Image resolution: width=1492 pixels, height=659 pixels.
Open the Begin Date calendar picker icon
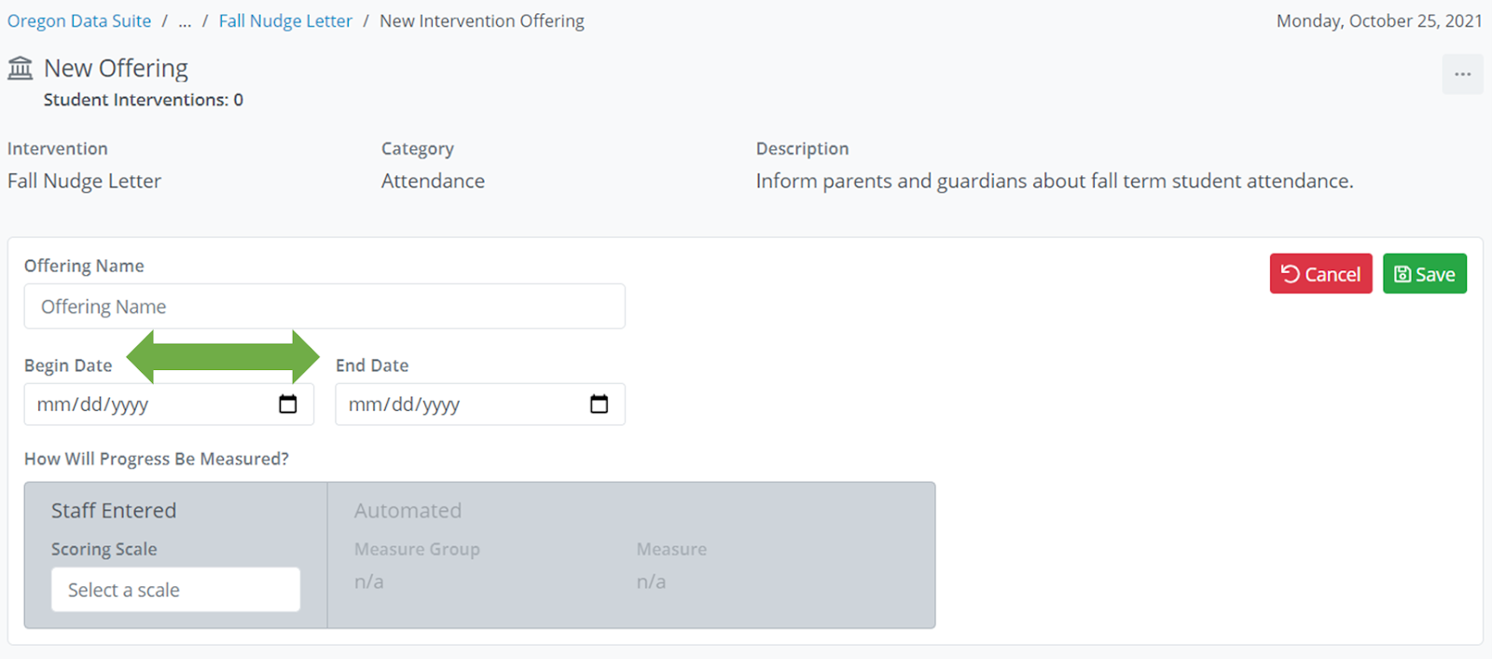pyautogui.click(x=288, y=405)
